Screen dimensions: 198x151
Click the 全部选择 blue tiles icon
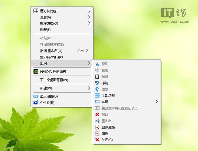(97, 95)
